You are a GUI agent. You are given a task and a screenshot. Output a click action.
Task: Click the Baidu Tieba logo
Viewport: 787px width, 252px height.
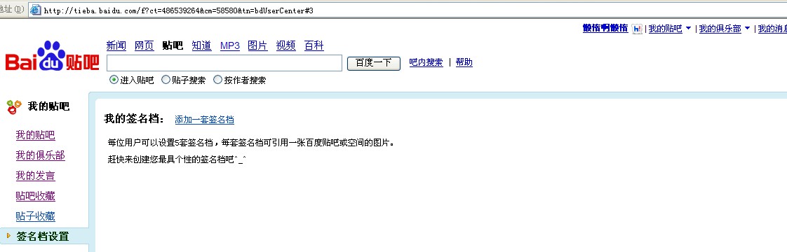(x=52, y=57)
